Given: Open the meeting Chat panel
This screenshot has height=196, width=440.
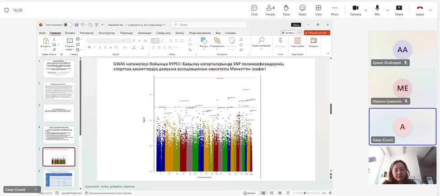Looking at the screenshot, I should point(254,10).
